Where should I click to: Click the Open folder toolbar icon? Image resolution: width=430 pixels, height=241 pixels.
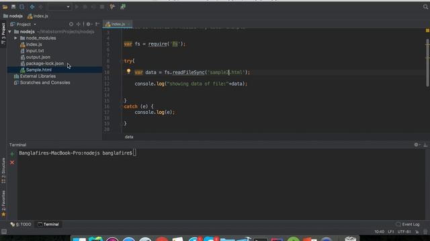pyautogui.click(x=5, y=7)
